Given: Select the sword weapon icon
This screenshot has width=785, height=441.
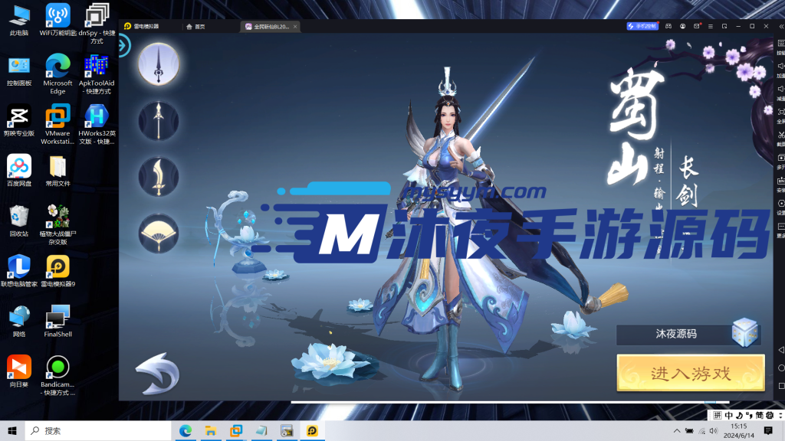Looking at the screenshot, I should tap(158, 64).
